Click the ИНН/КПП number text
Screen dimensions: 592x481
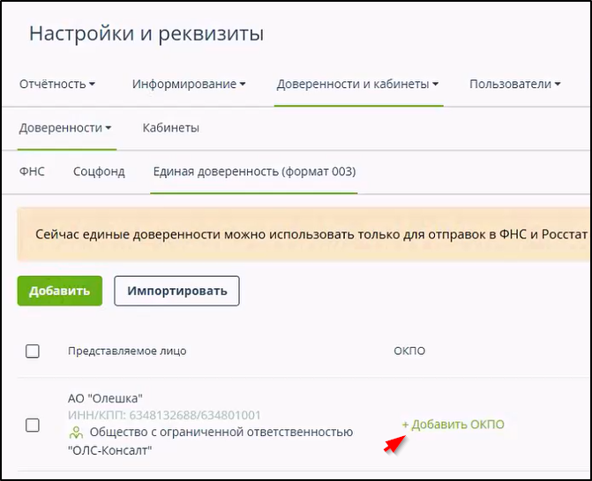coord(164,415)
